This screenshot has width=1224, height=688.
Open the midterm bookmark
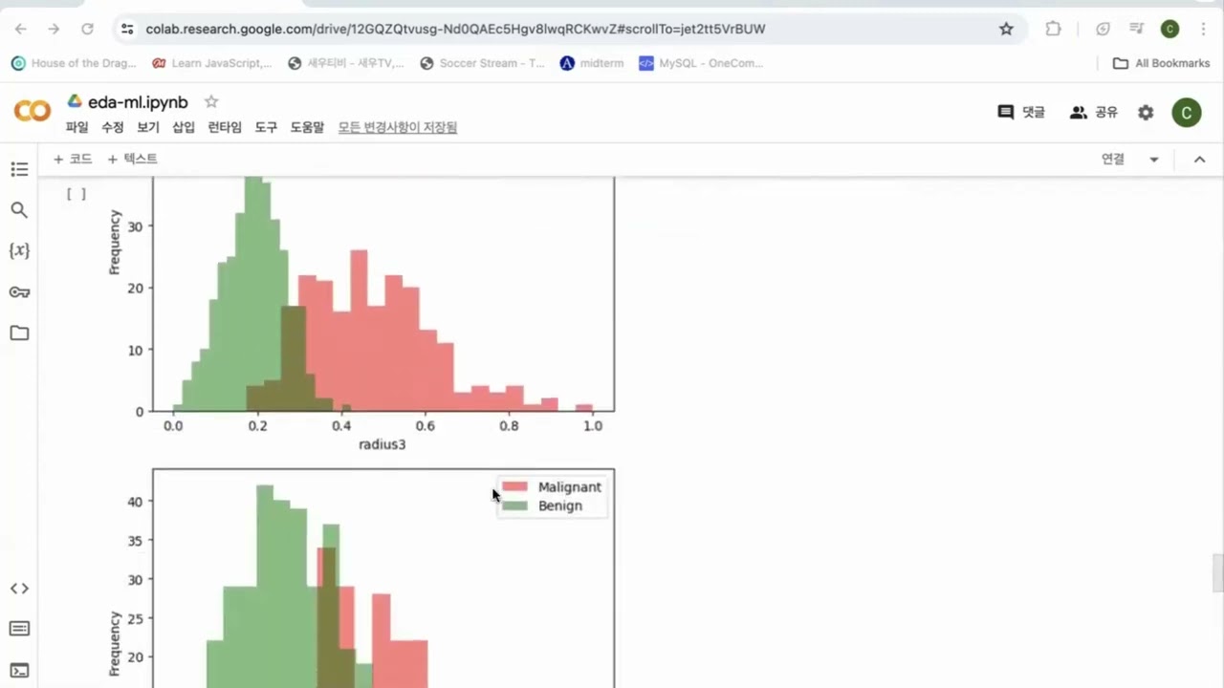[x=593, y=63]
